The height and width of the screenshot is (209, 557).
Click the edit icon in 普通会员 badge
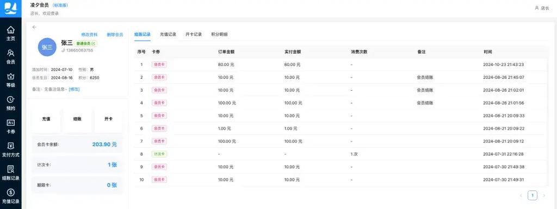pos(93,43)
